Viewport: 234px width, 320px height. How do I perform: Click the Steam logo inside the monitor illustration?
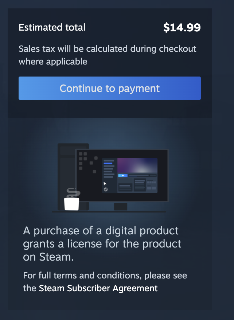coord(106,190)
